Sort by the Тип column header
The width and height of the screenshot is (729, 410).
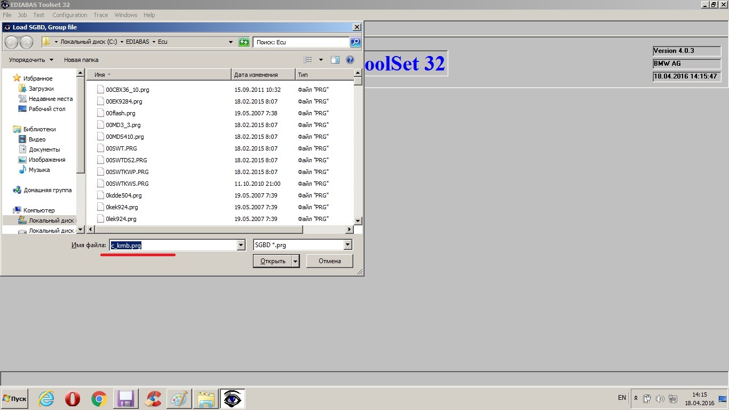[x=324, y=75]
